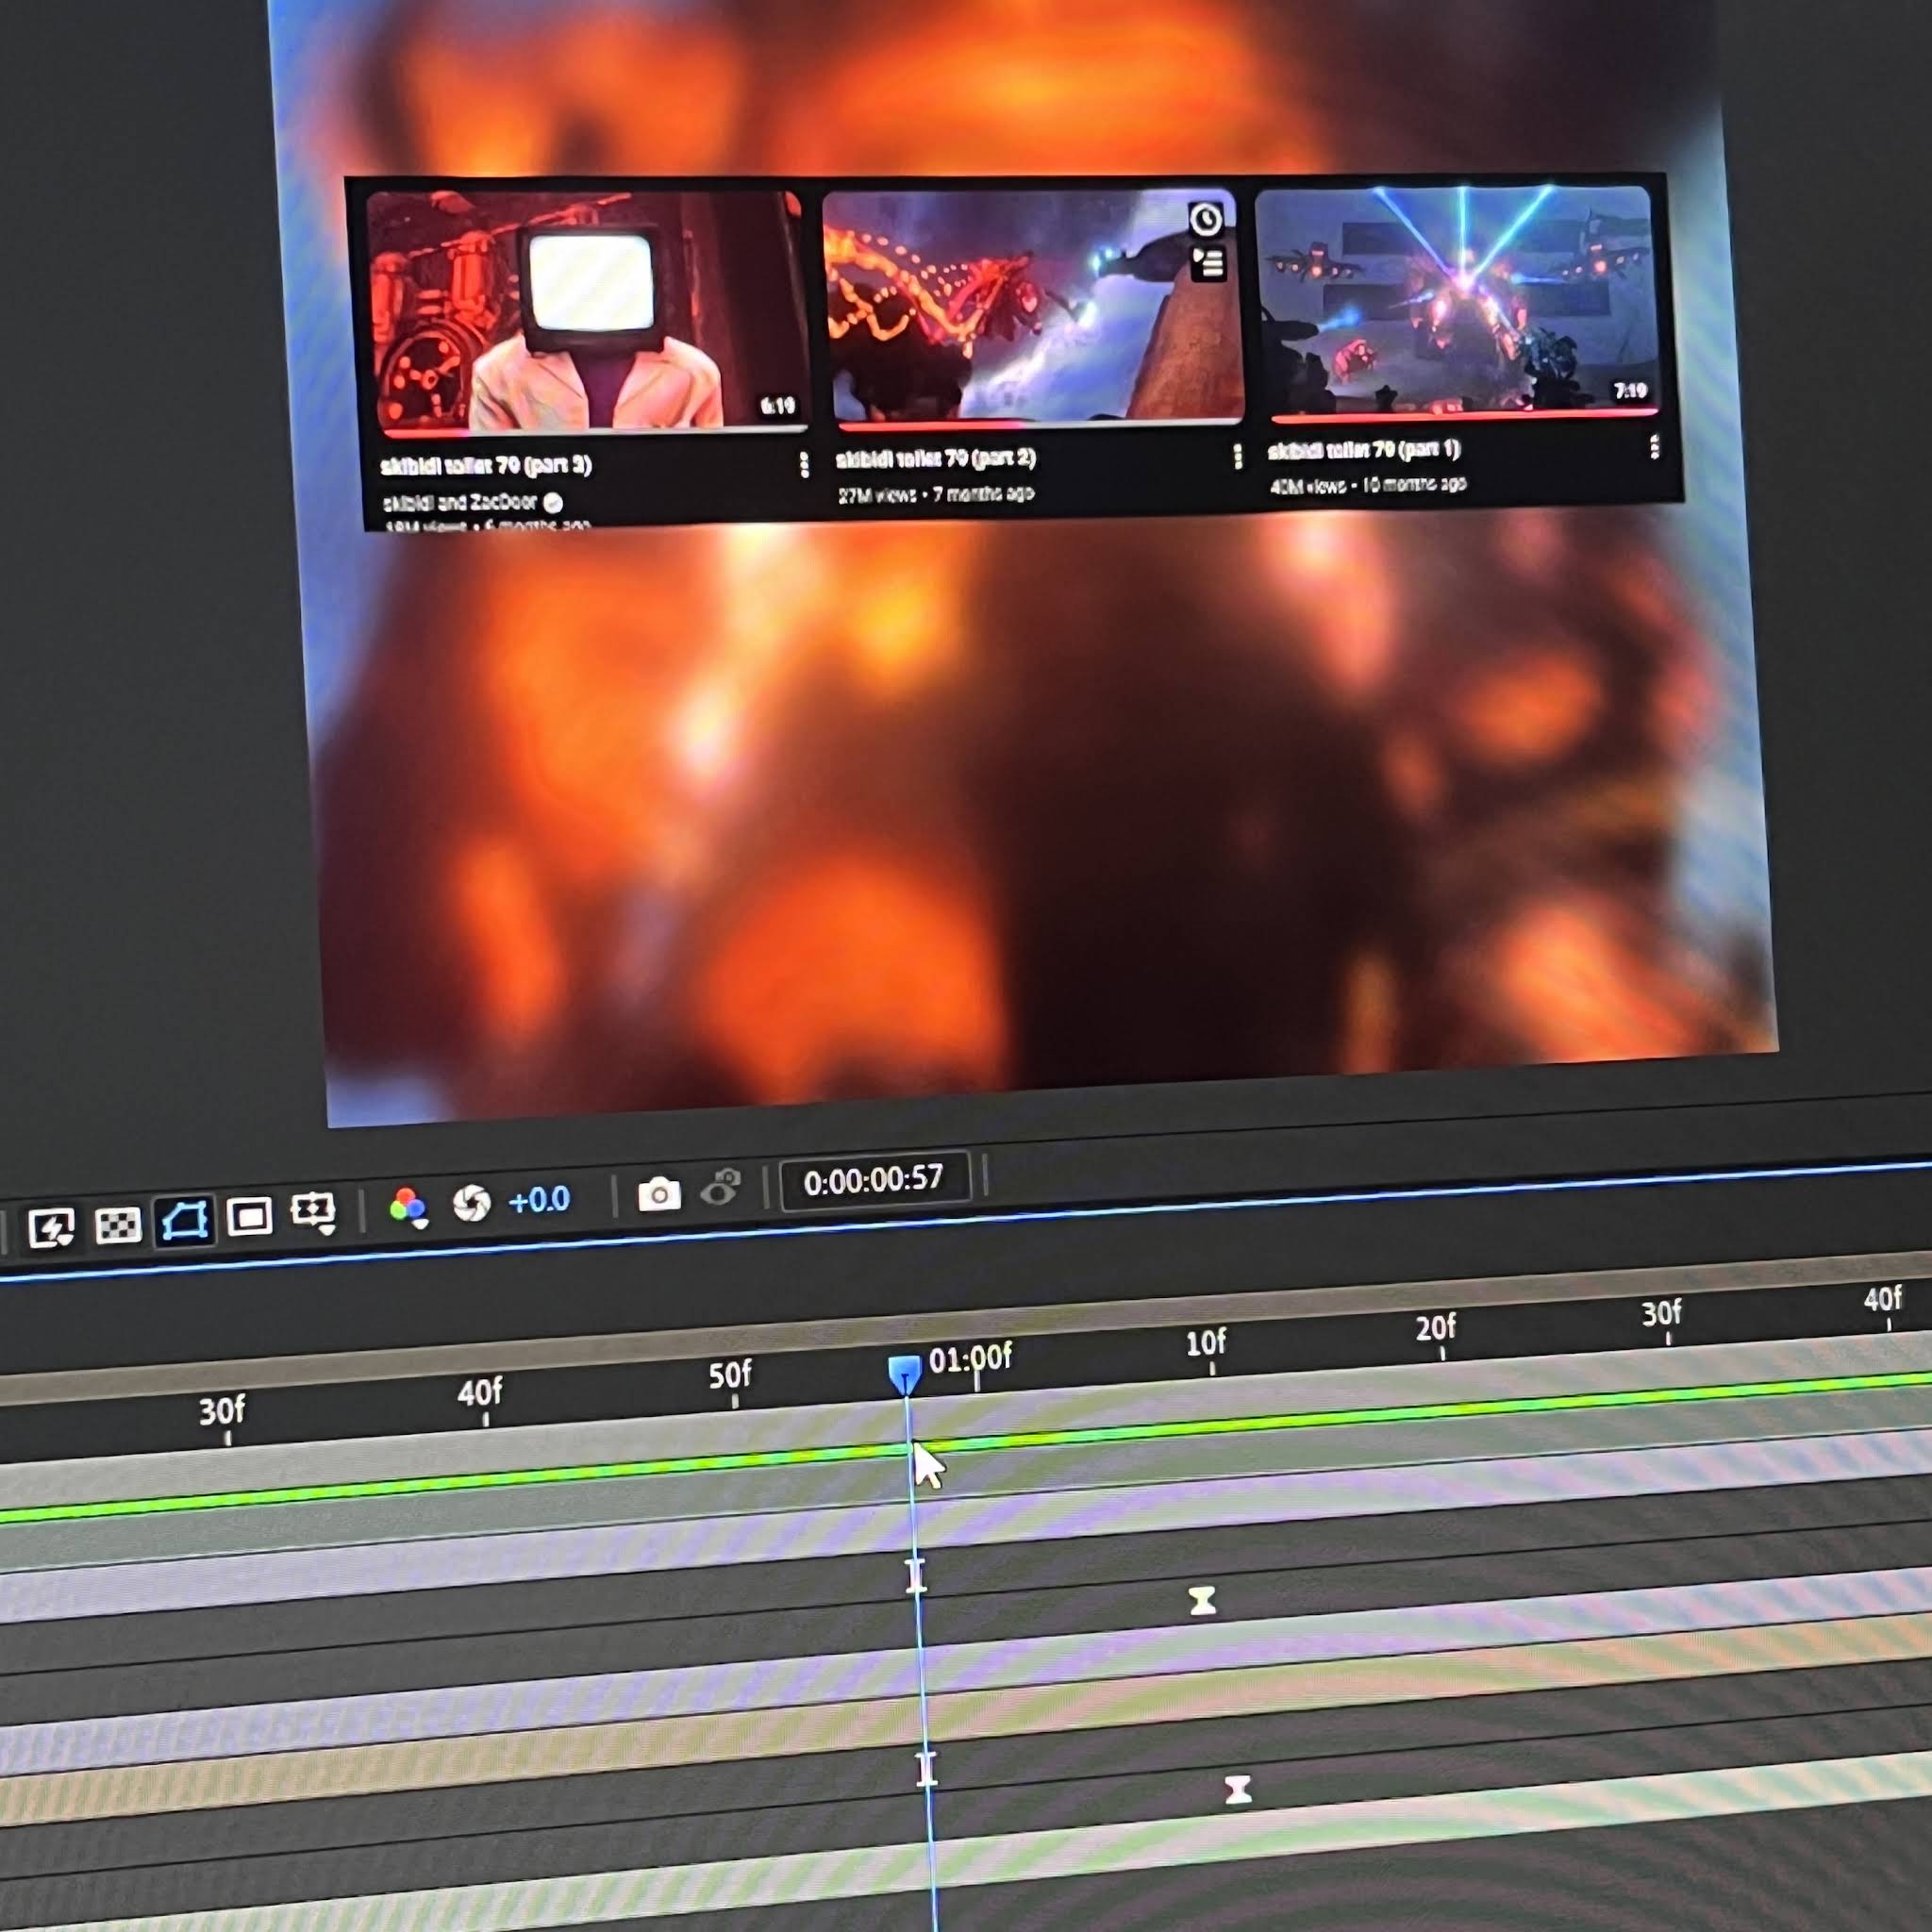Open three-dot menu beside part 3 title

(x=804, y=464)
